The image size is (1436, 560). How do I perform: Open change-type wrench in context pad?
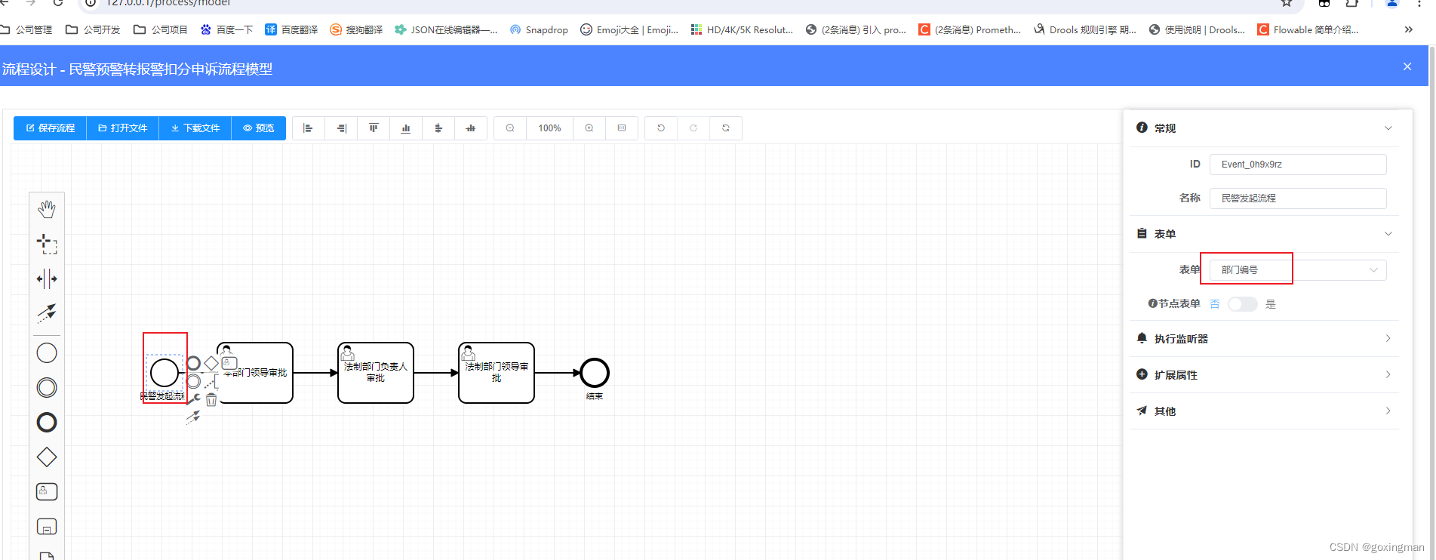coord(194,399)
